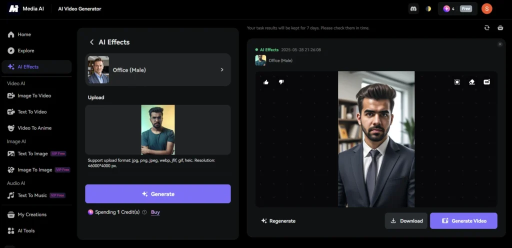
Task: Open the user profile avatar menu
Action: 486,8
